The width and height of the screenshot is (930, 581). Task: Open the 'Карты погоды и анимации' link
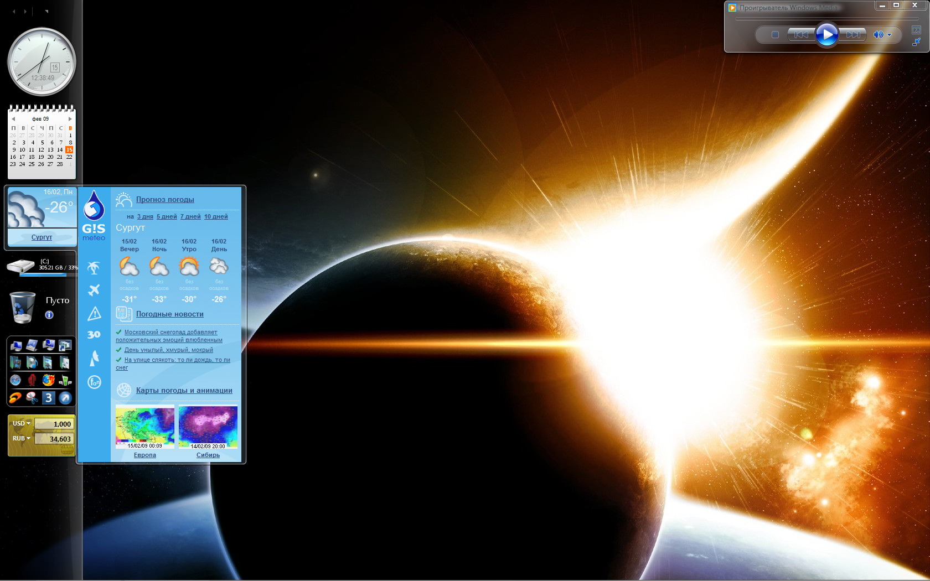(184, 391)
